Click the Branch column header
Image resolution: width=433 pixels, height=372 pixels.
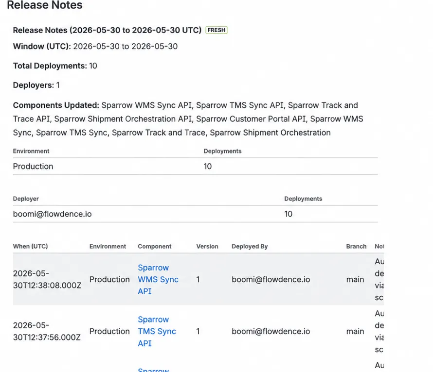[356, 246]
